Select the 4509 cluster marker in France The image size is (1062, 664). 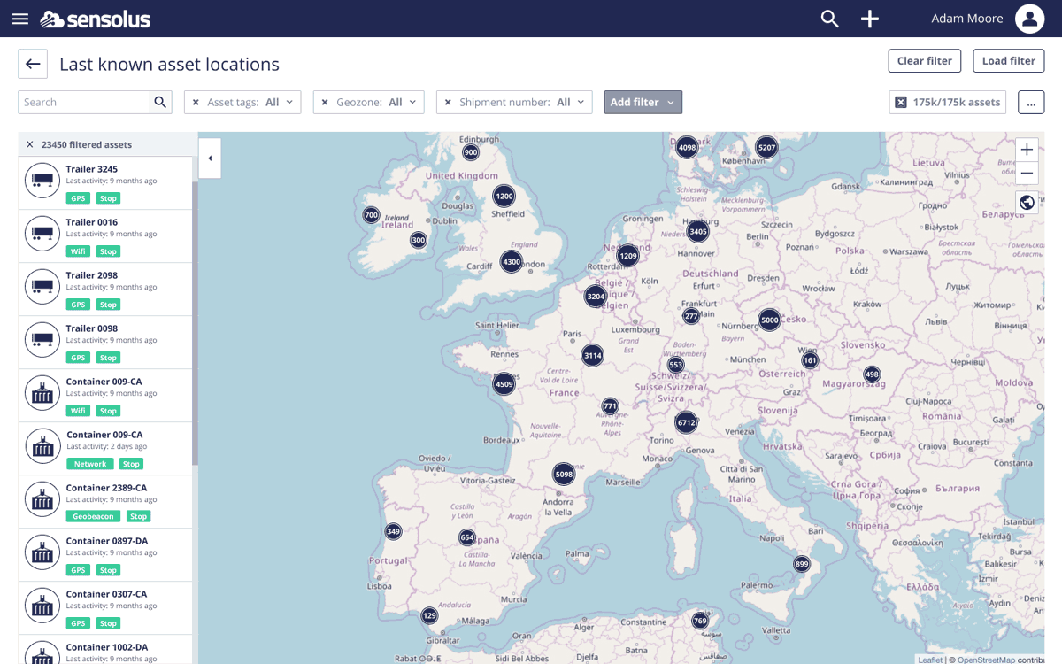coord(504,384)
